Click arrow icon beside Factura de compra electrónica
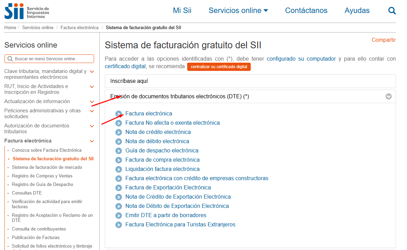 click(x=118, y=160)
